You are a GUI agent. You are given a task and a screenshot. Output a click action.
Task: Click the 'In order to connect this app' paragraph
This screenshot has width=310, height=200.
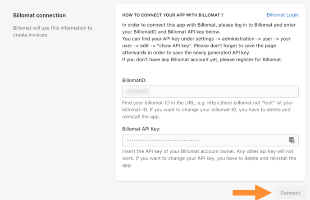209,28
